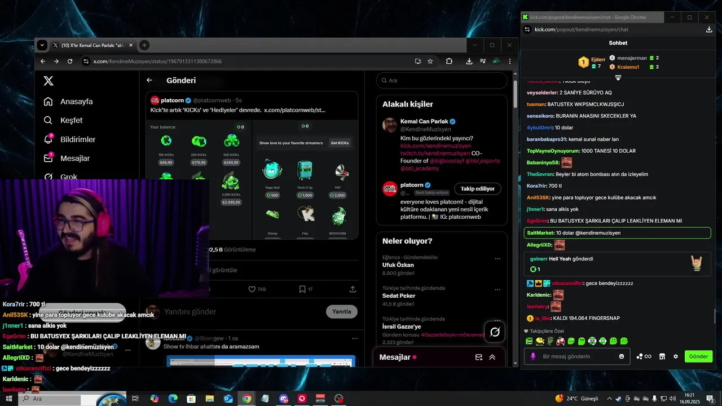Click the microphone icon in chat input
The width and height of the screenshot is (722, 406).
[532, 356]
